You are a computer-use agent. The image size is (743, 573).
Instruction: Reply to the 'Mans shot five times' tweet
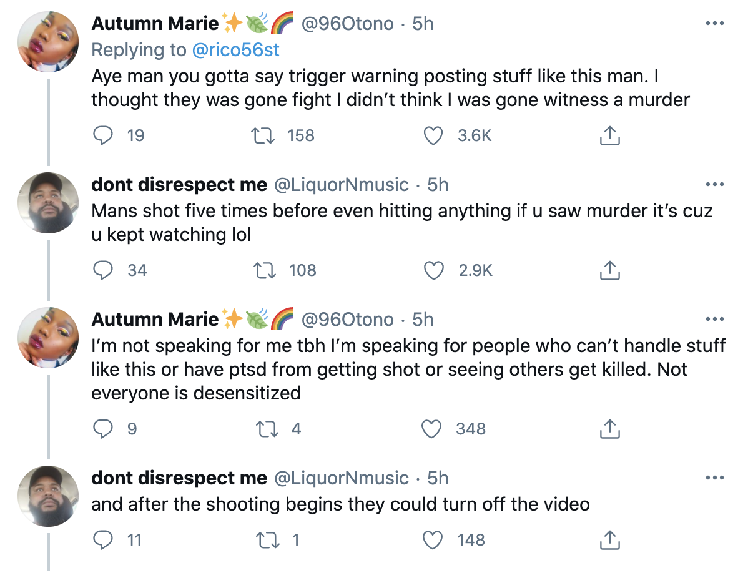102,270
